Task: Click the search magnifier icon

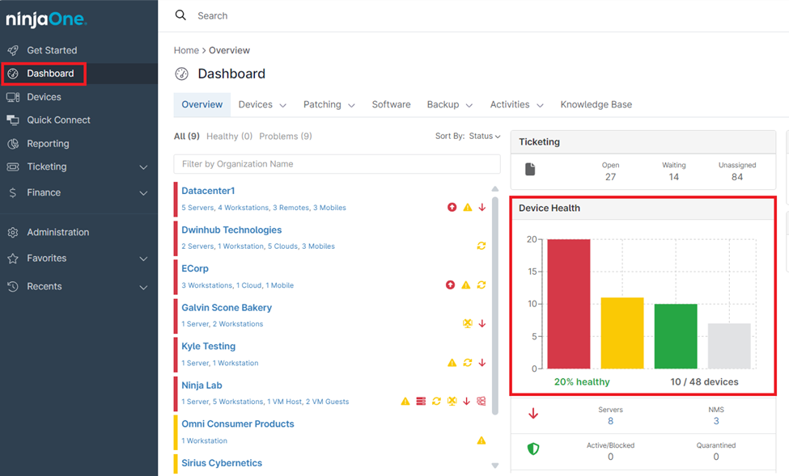Action: [180, 15]
